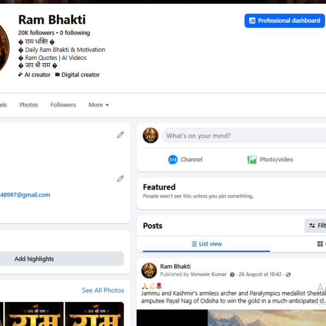Open the middle Ram photo thumbnail

(x=34, y=314)
